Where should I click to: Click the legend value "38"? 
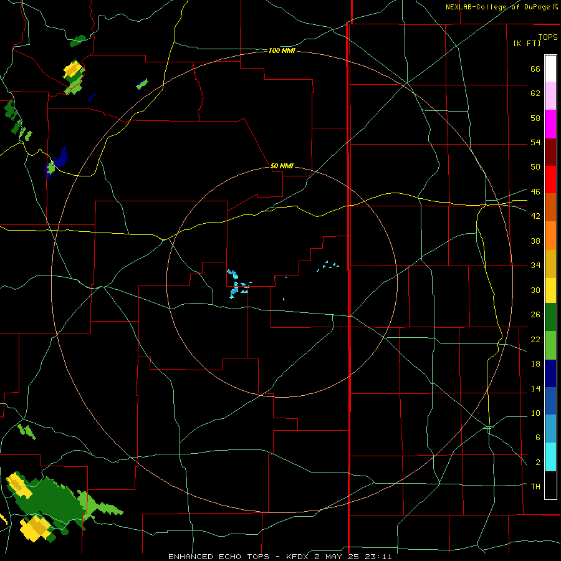click(x=535, y=241)
